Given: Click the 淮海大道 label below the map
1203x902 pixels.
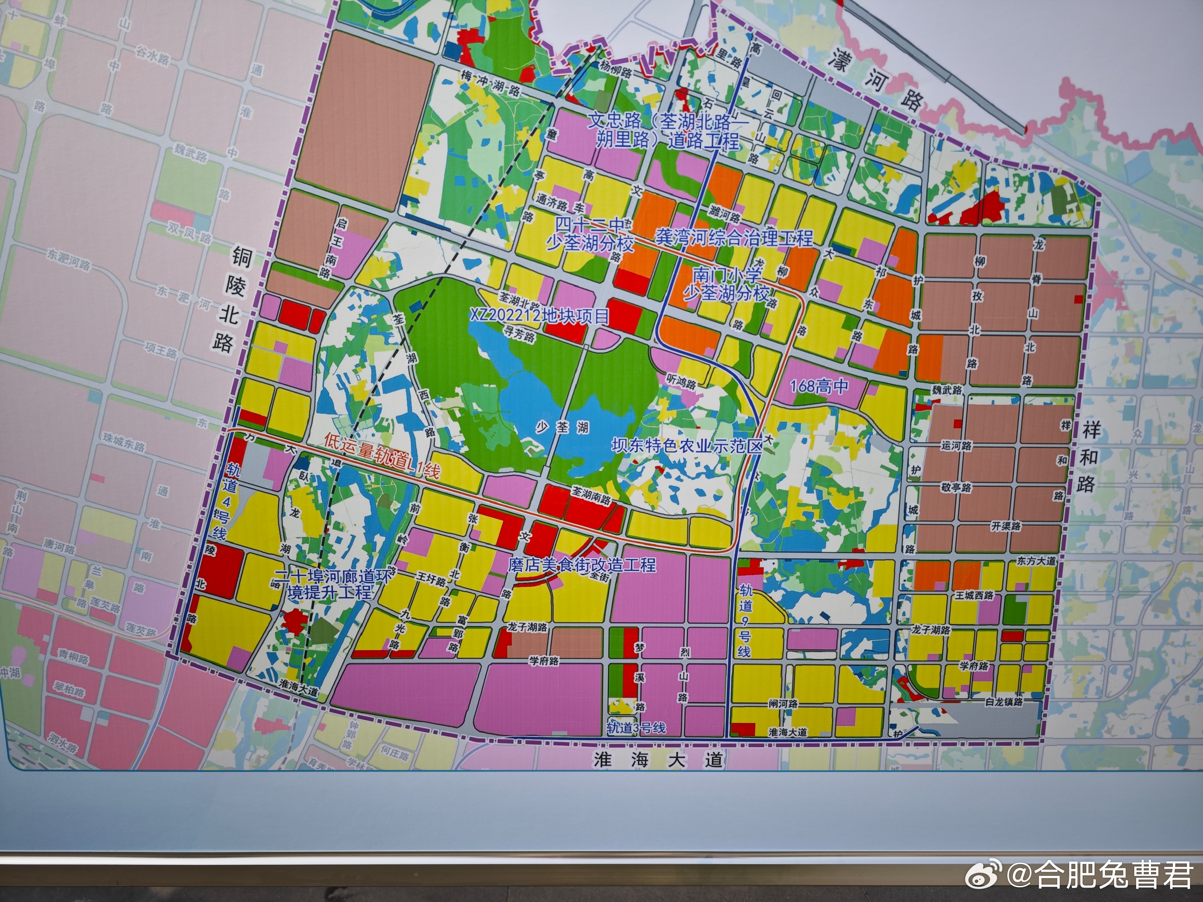Looking at the screenshot, I should point(658,760).
